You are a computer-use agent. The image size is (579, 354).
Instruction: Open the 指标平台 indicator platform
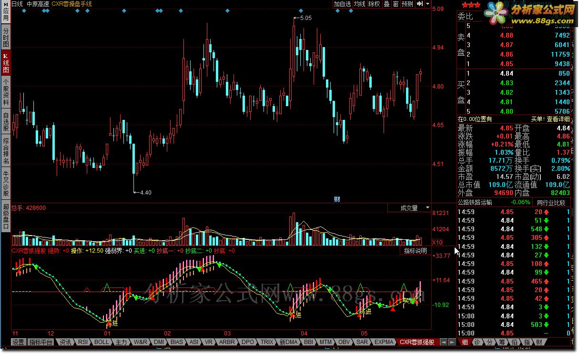pos(40,342)
